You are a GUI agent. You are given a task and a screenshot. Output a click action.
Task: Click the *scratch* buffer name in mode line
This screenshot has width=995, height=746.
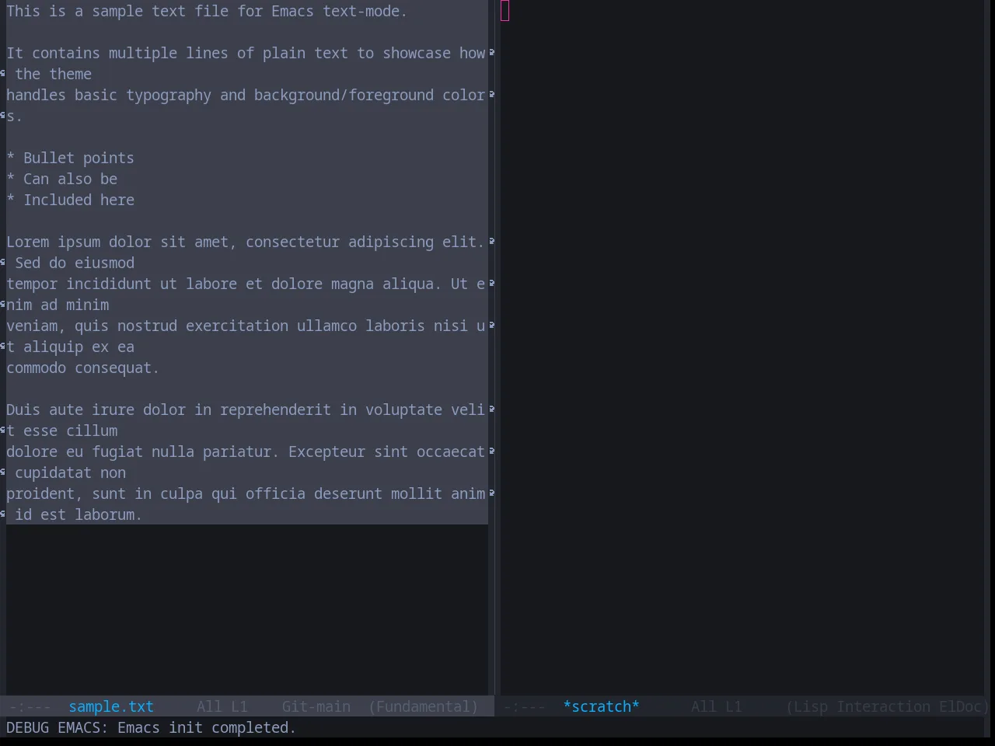[x=601, y=706]
